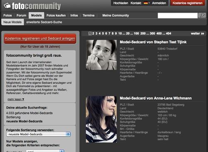Open the Fotos menu tab

tap(7, 15)
